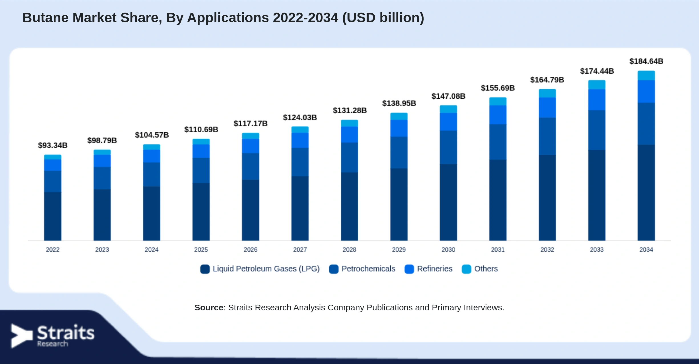Click the Source citation text
This screenshot has width=699, height=364.
349,308
